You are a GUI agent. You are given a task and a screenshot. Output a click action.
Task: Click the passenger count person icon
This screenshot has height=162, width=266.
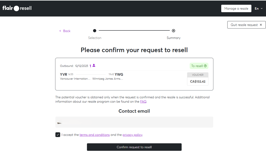pos(94,66)
